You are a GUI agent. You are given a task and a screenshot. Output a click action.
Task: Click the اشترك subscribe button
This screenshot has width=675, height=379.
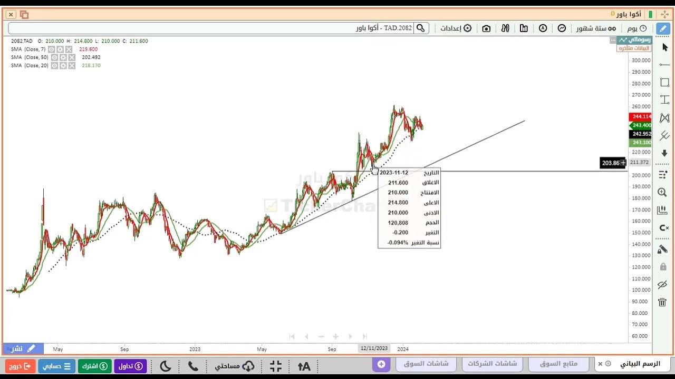point(95,366)
